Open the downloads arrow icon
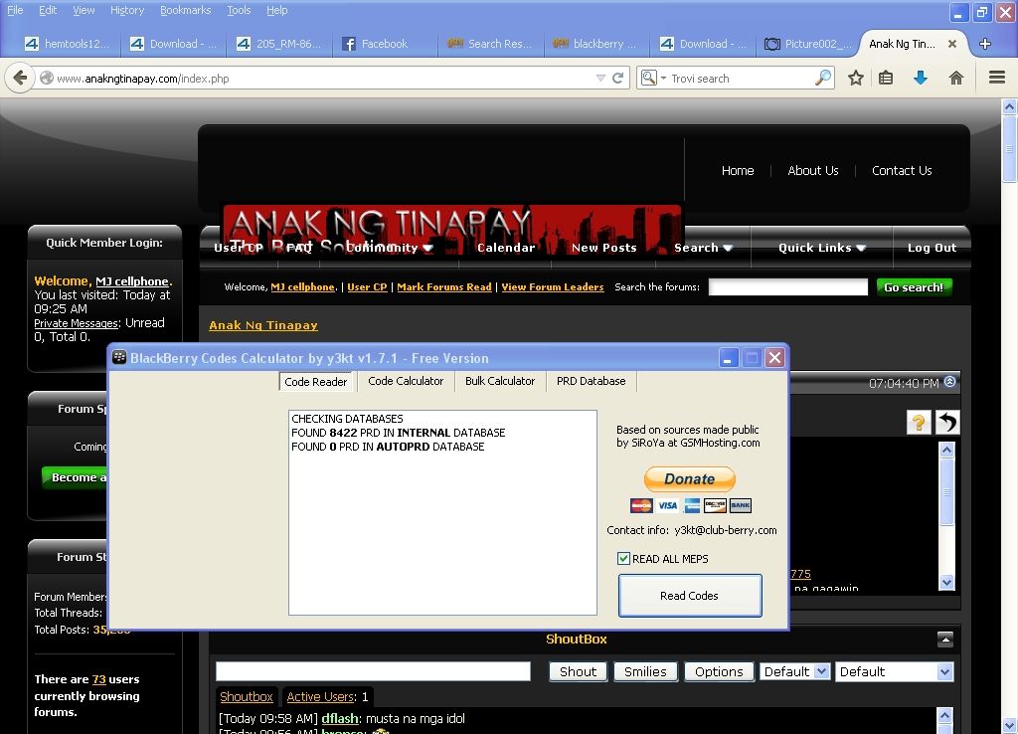This screenshot has width=1018, height=734. pos(921,78)
